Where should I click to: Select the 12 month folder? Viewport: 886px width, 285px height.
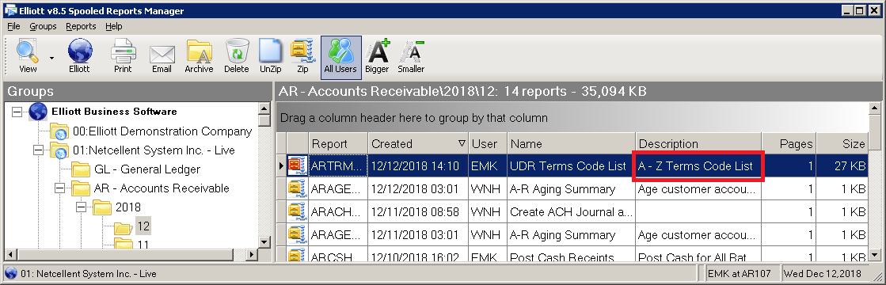(143, 226)
